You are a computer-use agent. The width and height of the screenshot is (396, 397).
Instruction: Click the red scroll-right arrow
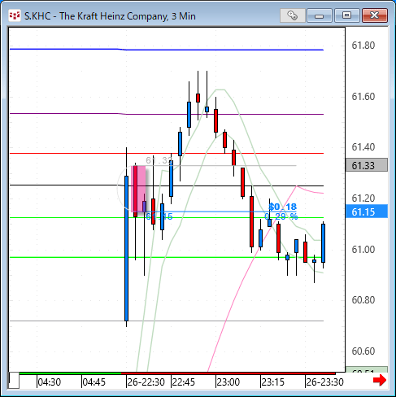click(x=380, y=380)
